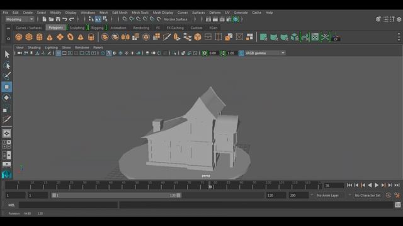
Task: Create a polygon cube from the shelf
Action: (29, 37)
